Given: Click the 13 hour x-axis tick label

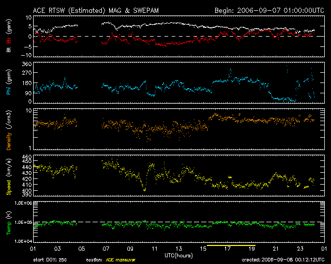Looking at the screenshot, I should pos(178,249).
